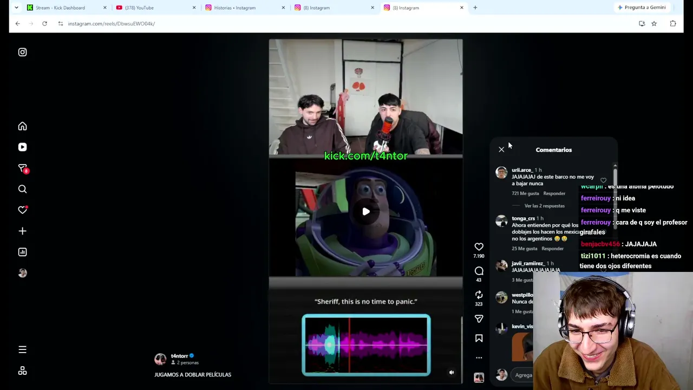This screenshot has width=693, height=390.
Task: Go back to the previous page
Action: coord(18,24)
